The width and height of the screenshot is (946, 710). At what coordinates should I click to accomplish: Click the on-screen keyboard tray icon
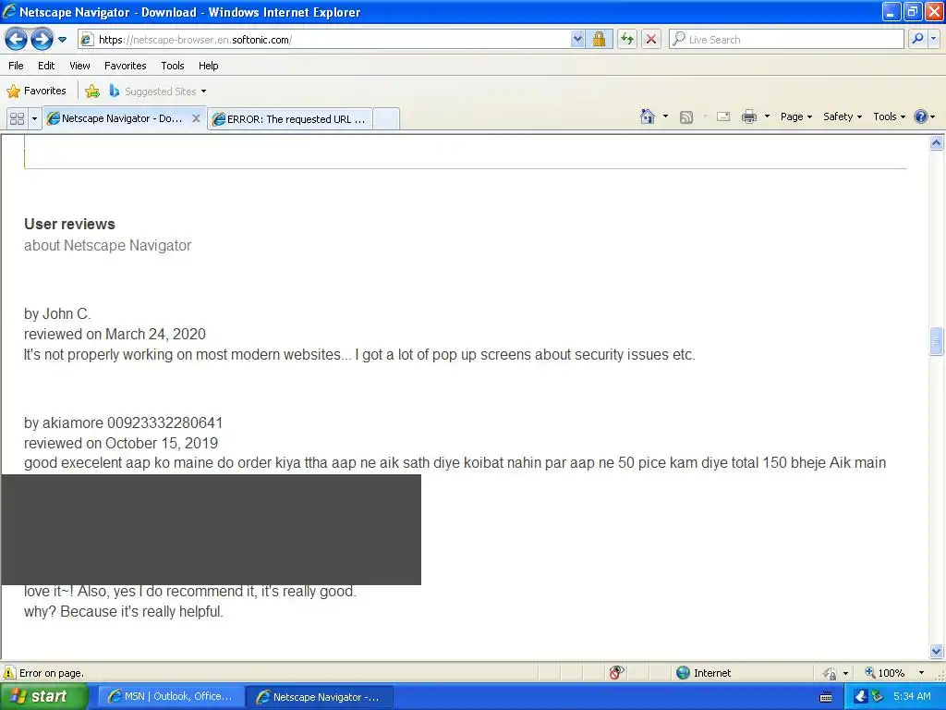coord(826,697)
